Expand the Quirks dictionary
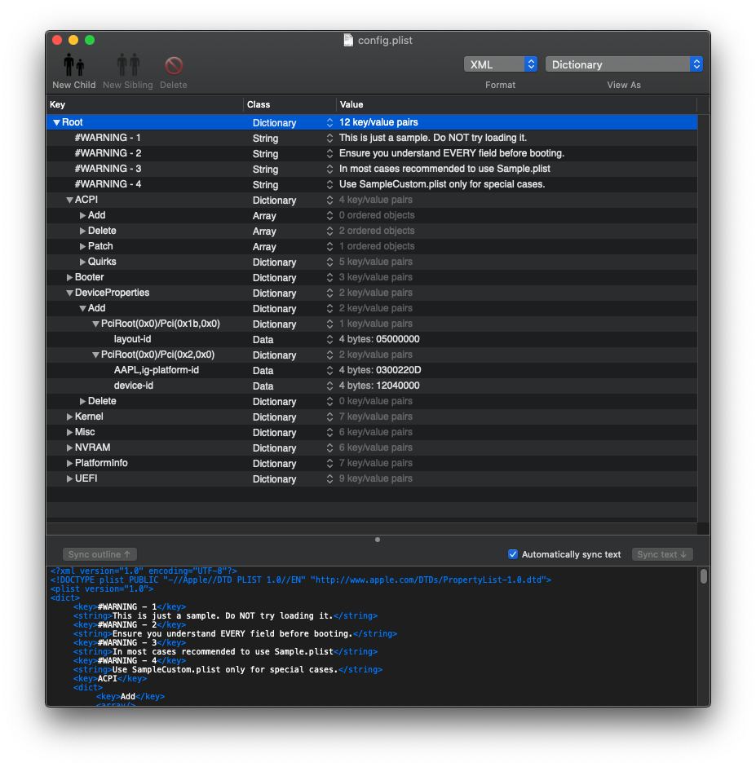This screenshot has width=756, height=767. tap(82, 262)
